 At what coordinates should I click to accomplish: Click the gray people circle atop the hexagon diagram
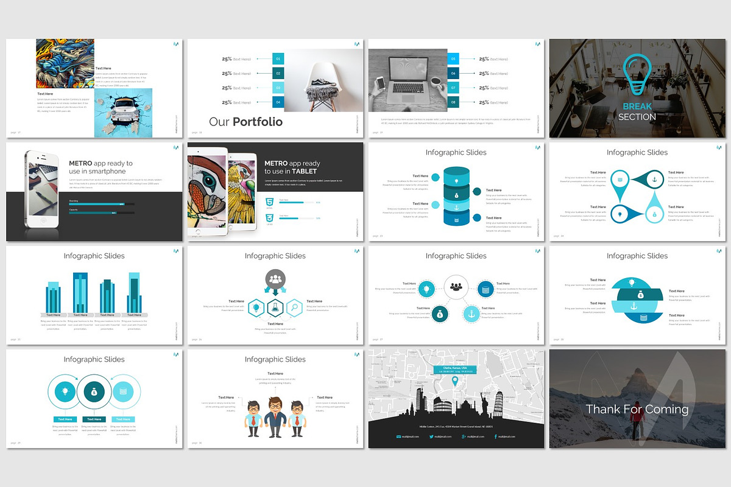pyautogui.click(x=275, y=279)
